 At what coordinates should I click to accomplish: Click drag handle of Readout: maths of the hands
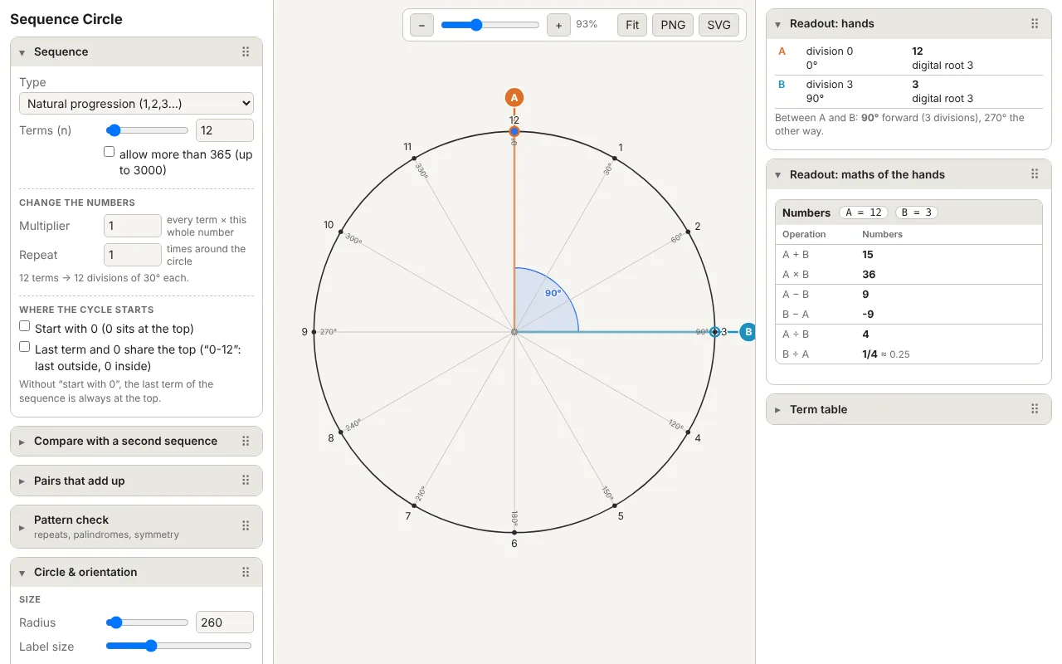click(x=1035, y=174)
